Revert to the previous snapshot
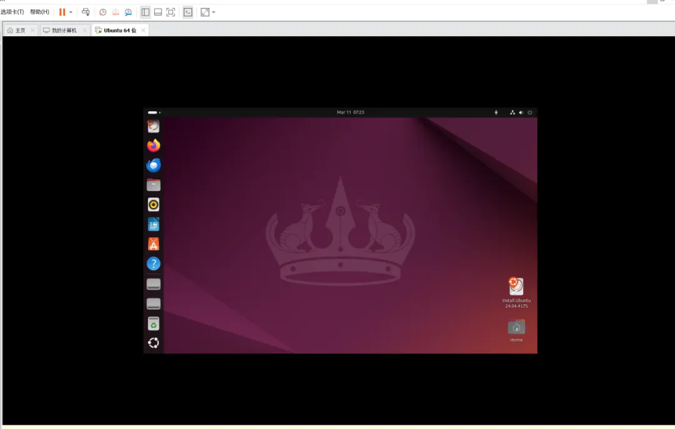The width and height of the screenshot is (675, 429). click(116, 12)
